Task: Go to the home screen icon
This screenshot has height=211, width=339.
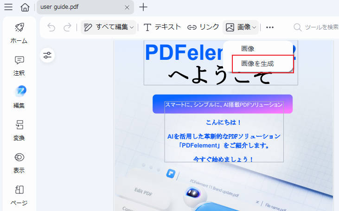Action: (25, 7)
